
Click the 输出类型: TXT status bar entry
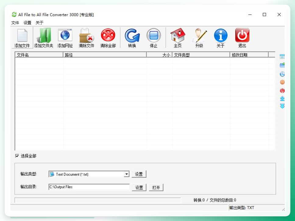[242, 208]
